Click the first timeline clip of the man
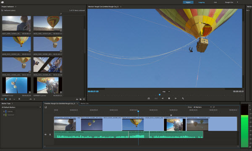The height and width of the screenshot is (151, 252). click(67, 124)
